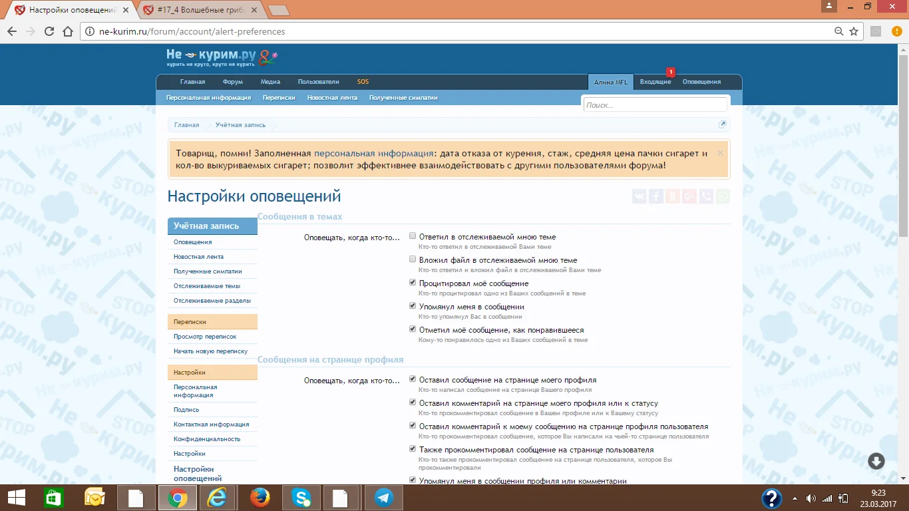Open Конфиденциальность settings in sidebar
Image resolution: width=909 pixels, height=511 pixels.
coord(207,439)
